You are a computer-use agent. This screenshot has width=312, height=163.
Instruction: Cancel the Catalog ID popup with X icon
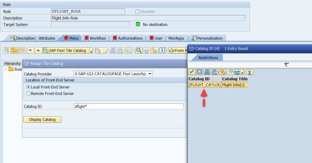coord(199,72)
